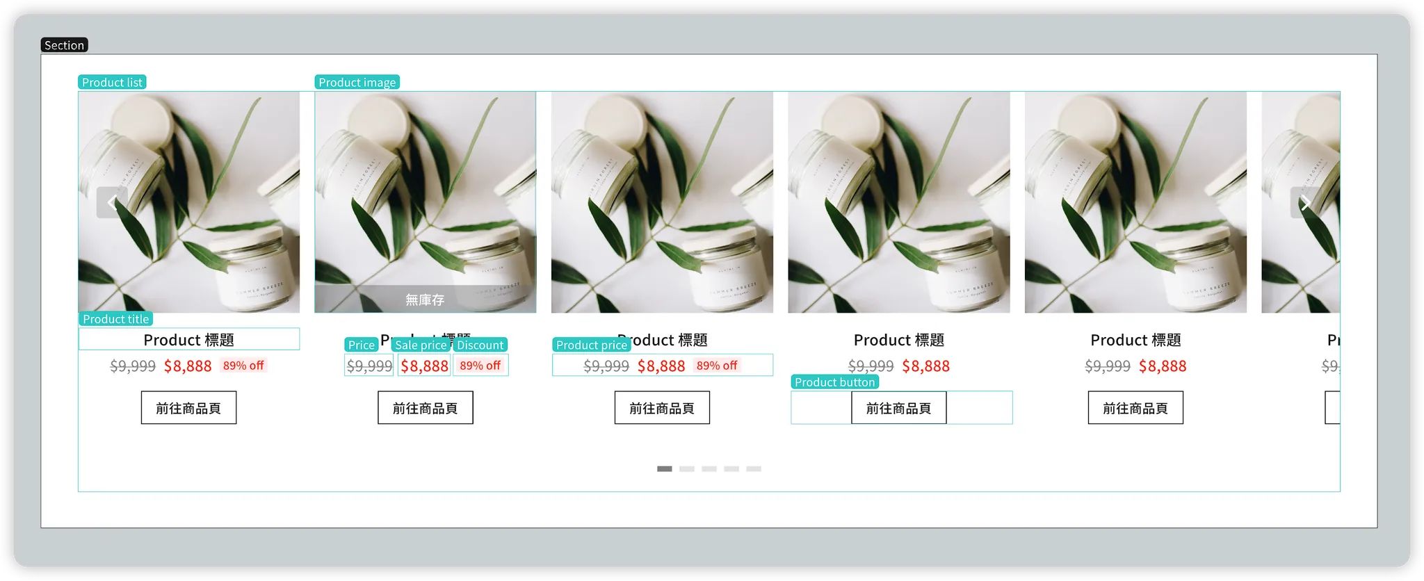The height and width of the screenshot is (581, 1424).
Task: Click the previous slide arrow on carousel
Action: click(112, 202)
